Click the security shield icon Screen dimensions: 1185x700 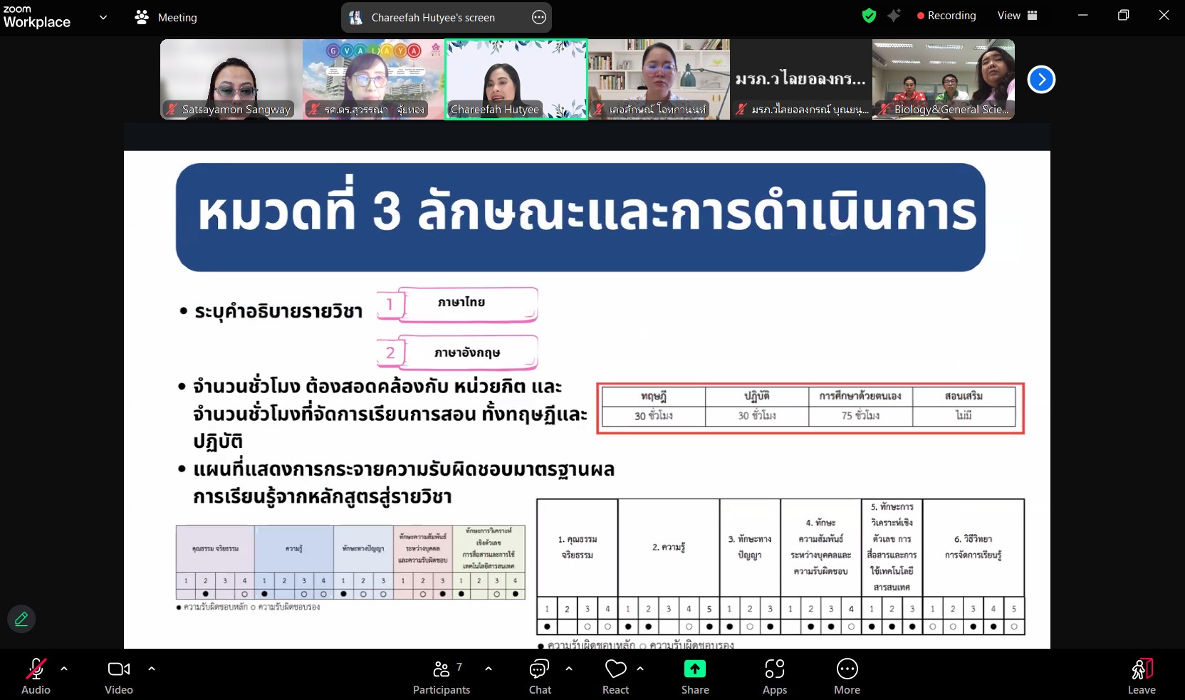point(869,15)
